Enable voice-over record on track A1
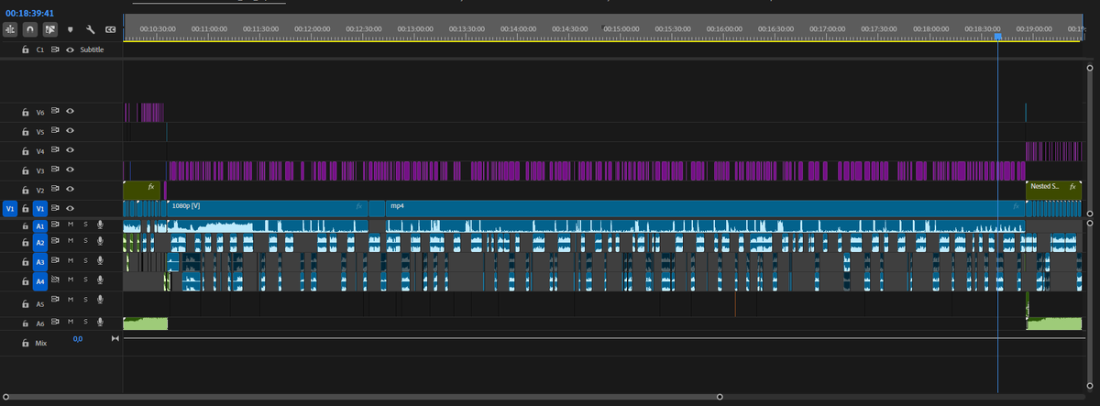Viewport: 1100px width, 406px height. click(x=99, y=225)
